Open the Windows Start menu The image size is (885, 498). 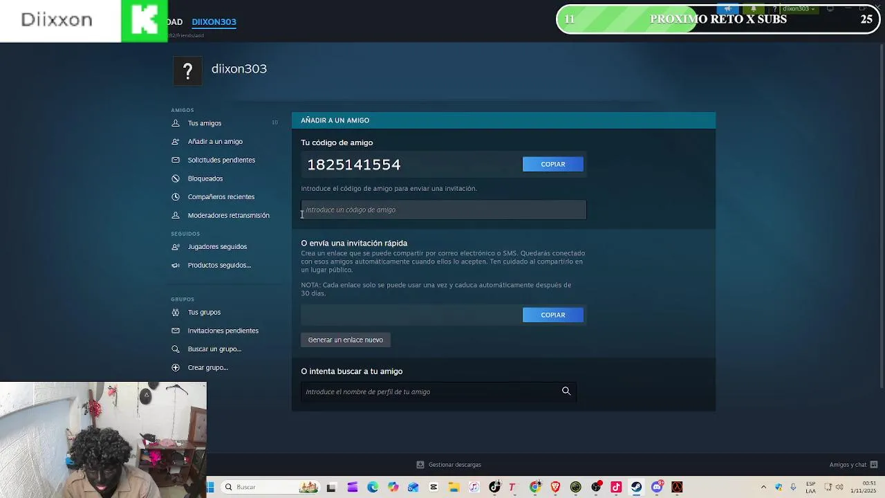tap(210, 487)
